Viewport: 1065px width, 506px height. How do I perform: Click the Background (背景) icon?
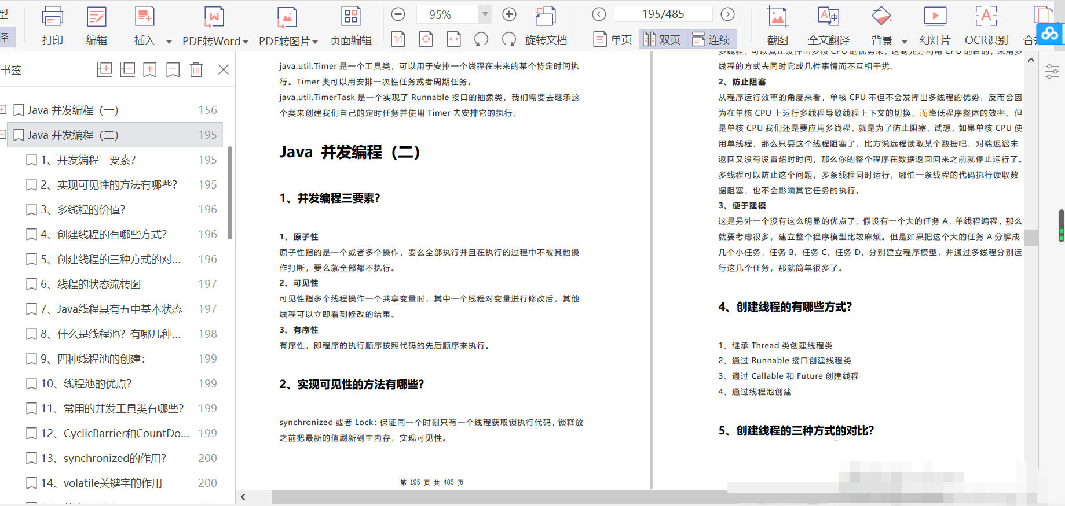(x=881, y=17)
